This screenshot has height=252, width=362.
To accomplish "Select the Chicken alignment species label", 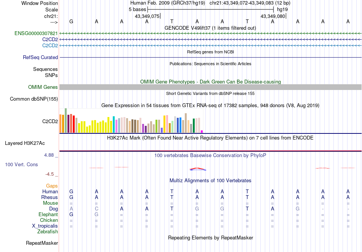I will click(49, 220).
